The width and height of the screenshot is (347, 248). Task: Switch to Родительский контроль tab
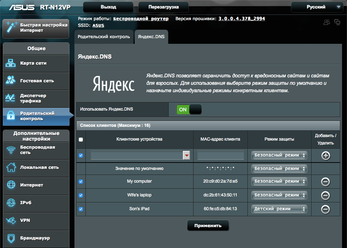[104, 37]
